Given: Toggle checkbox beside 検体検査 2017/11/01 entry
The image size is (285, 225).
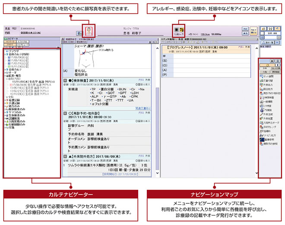Looking at the screenshot, I should pyautogui.click(x=65, y=80).
